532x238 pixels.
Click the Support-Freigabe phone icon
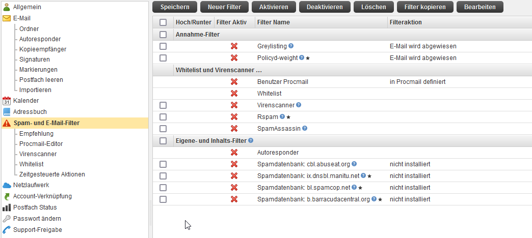click(7, 230)
